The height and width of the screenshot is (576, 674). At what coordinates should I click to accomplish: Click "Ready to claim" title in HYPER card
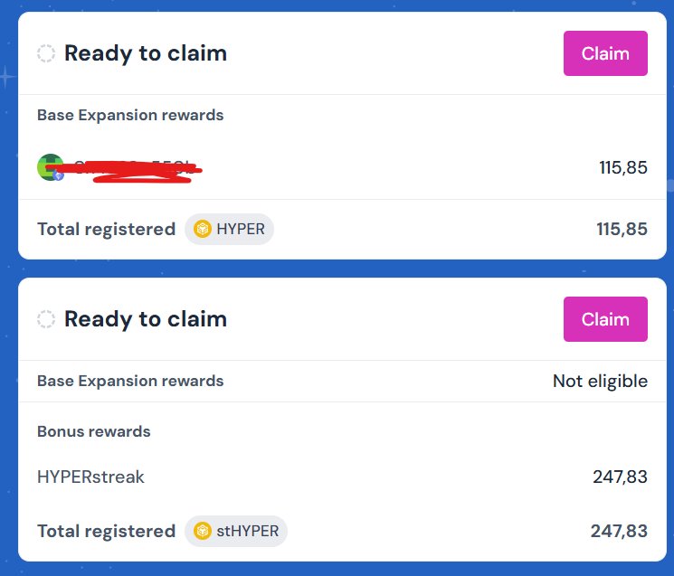click(x=146, y=53)
